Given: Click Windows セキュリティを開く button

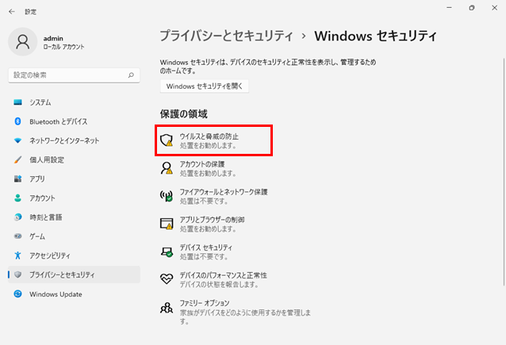Looking at the screenshot, I should coord(205,86).
